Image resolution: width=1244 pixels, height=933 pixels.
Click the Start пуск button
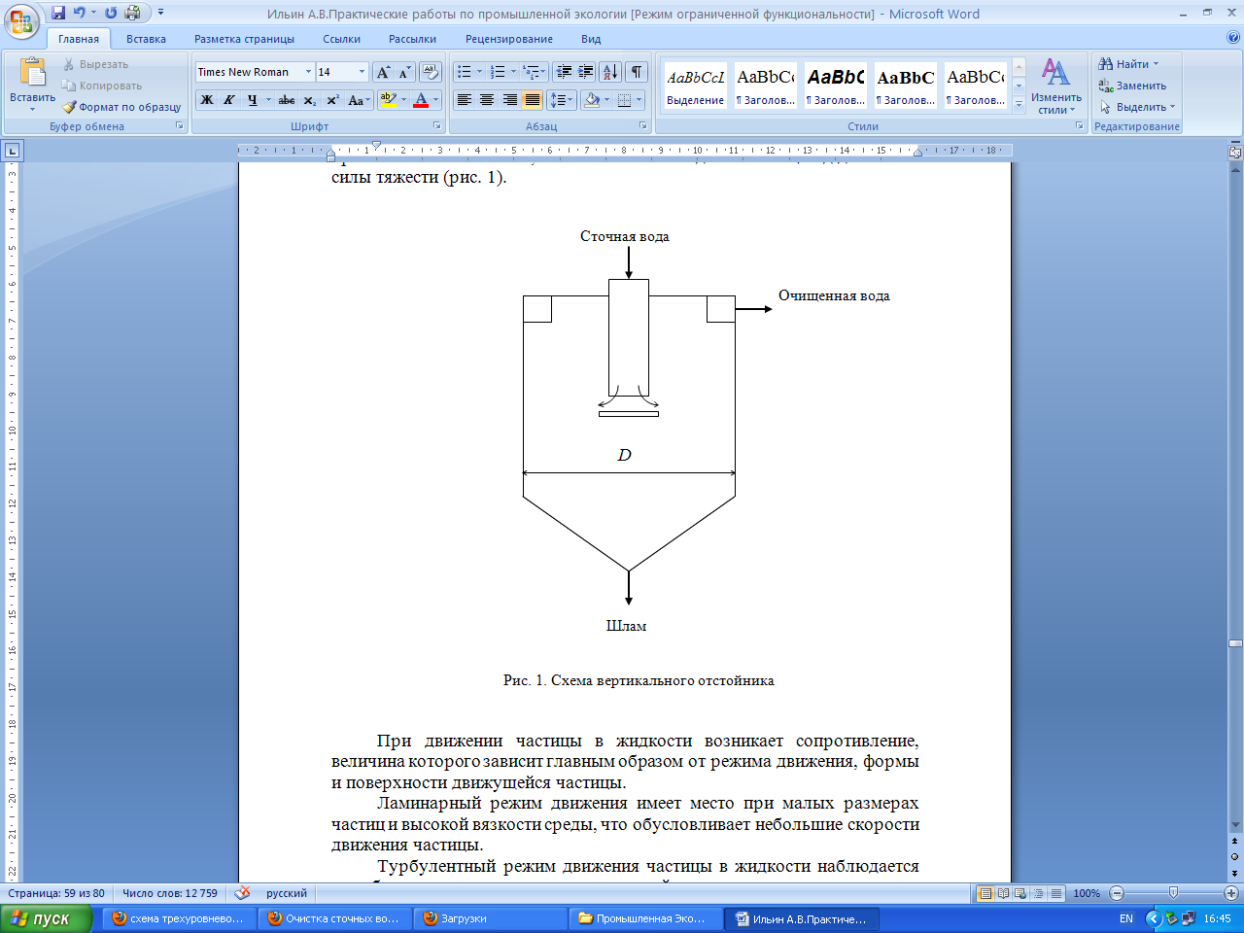click(x=47, y=918)
